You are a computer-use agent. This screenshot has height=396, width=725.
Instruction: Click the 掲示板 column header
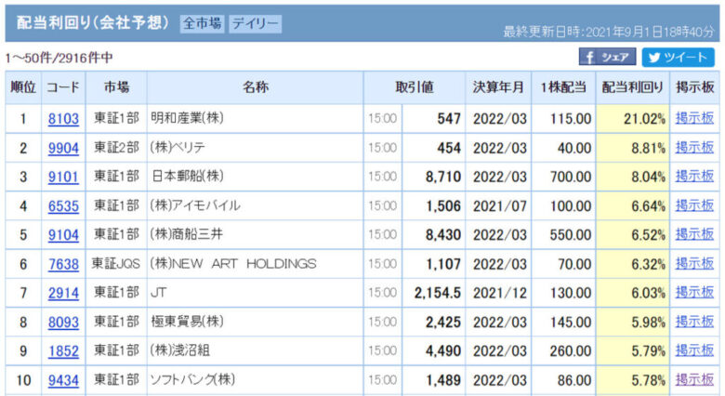[x=694, y=87]
